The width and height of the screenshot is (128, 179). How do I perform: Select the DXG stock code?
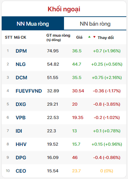click(21, 104)
